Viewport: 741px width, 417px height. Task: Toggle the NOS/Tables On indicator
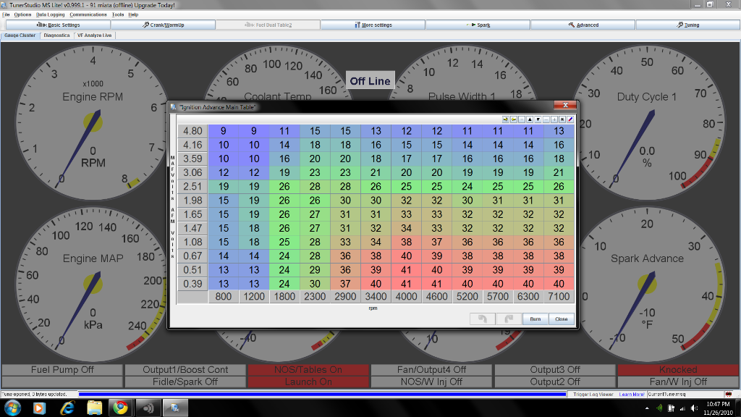tap(308, 369)
